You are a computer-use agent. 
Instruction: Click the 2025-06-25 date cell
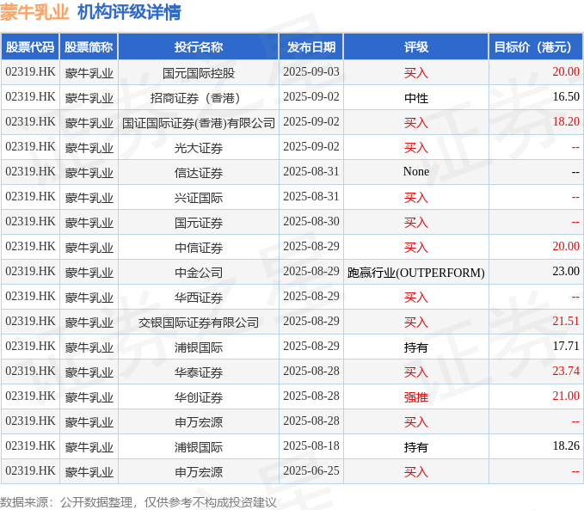pyautogui.click(x=311, y=471)
